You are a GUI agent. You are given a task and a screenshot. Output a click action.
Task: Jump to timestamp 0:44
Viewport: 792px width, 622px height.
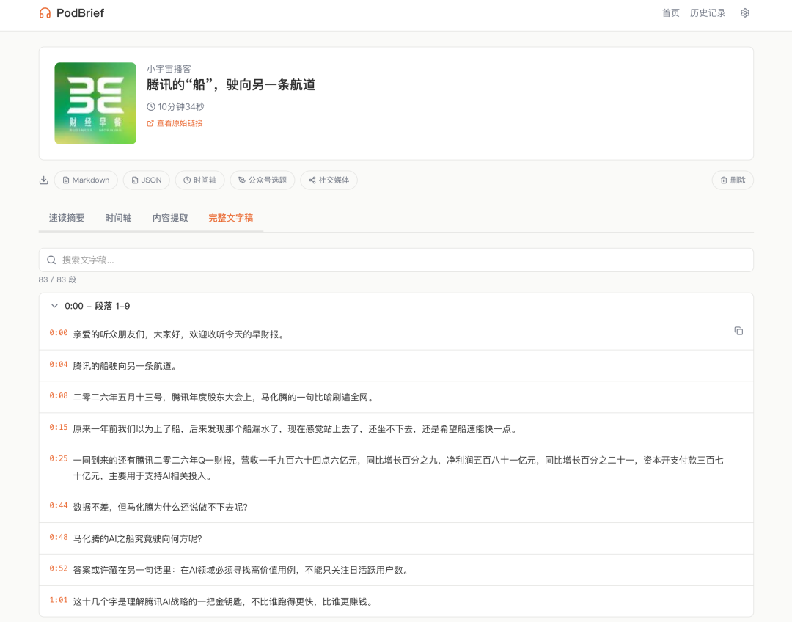tap(59, 506)
